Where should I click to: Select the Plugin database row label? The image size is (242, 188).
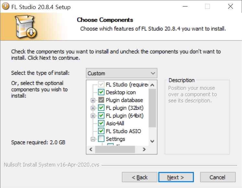tap(124, 100)
